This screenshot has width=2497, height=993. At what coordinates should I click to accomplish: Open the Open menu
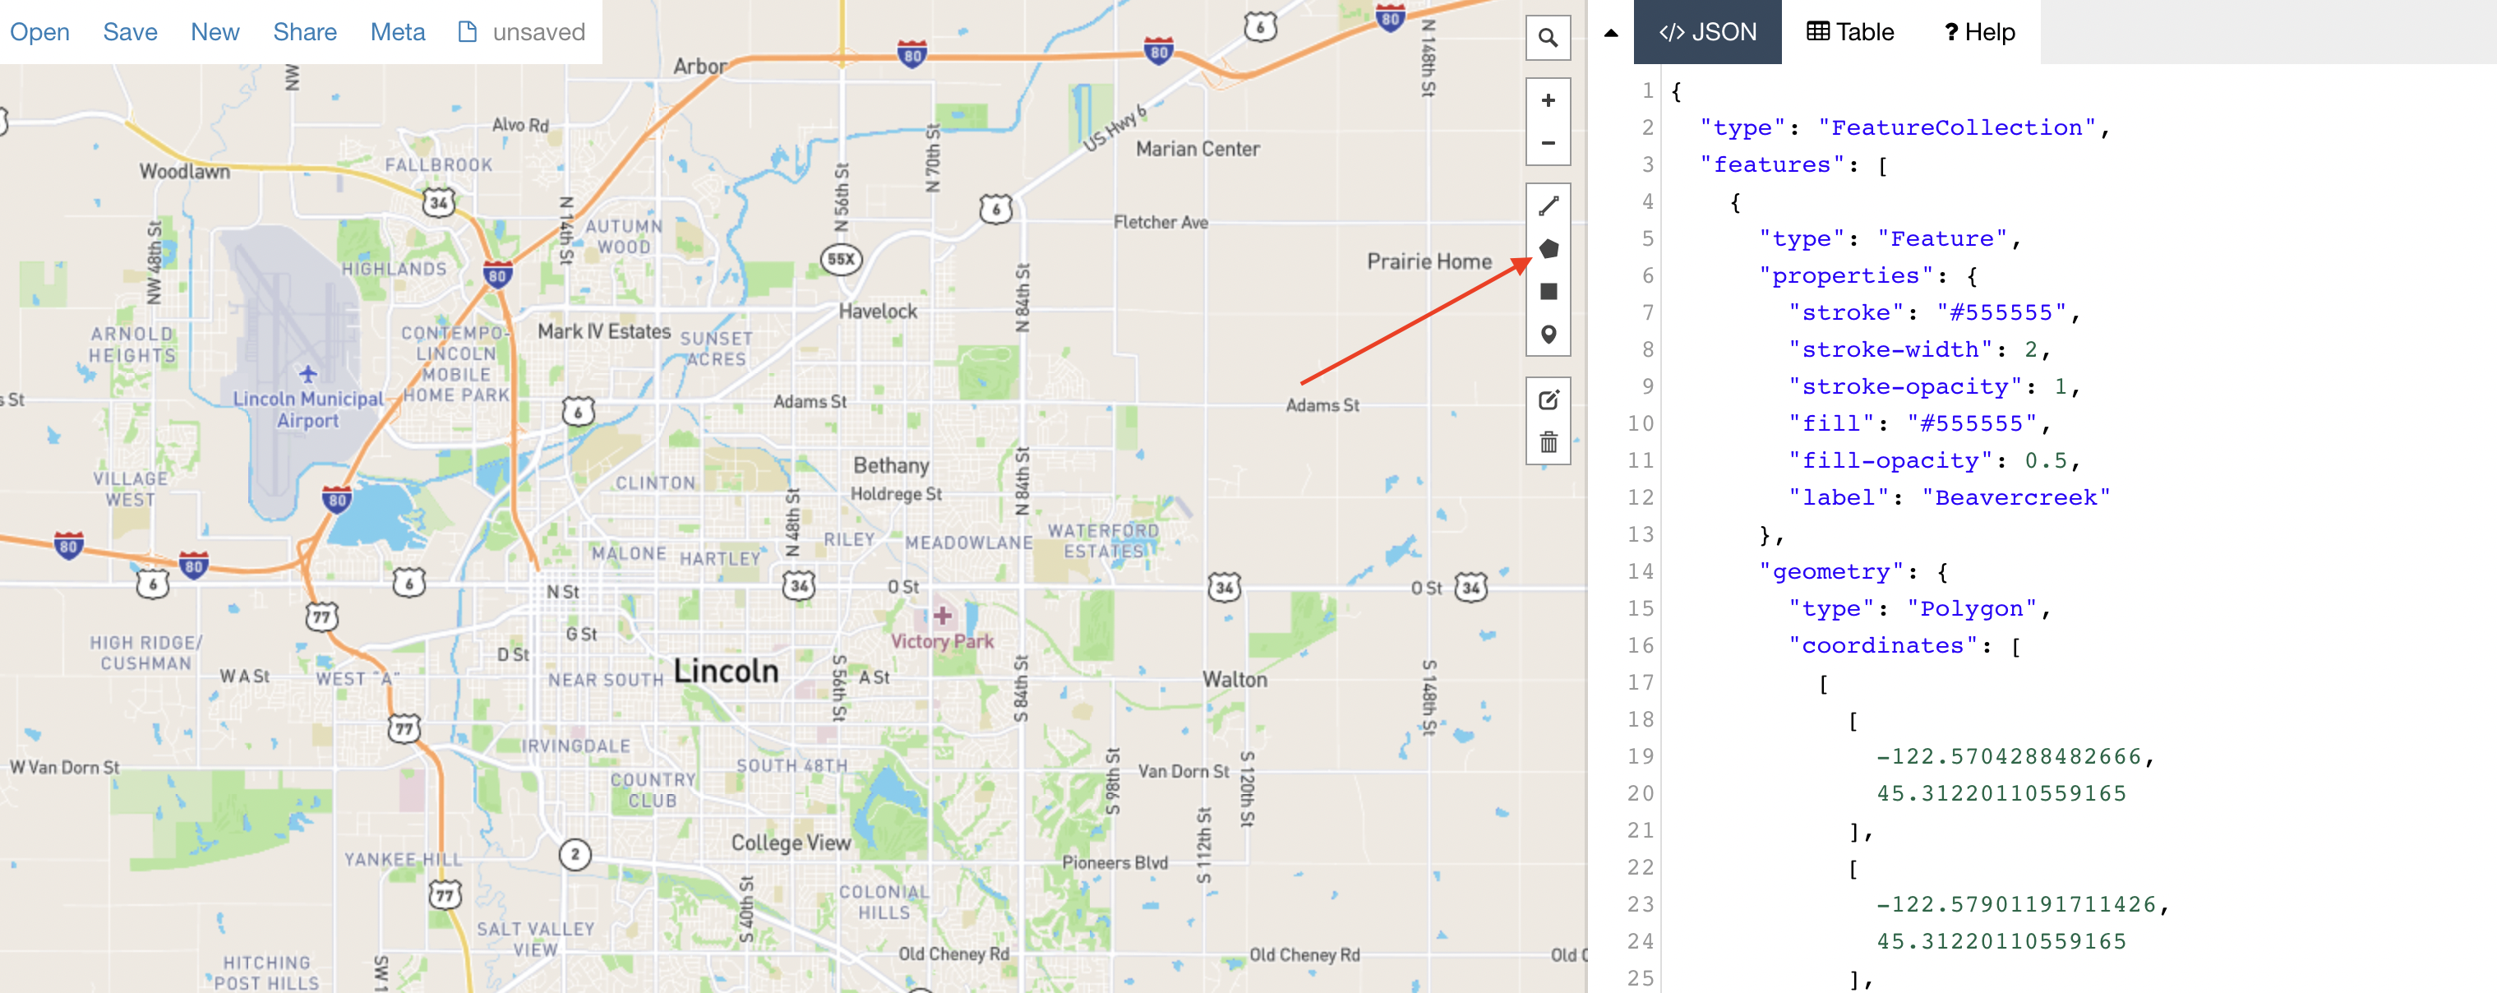click(39, 32)
